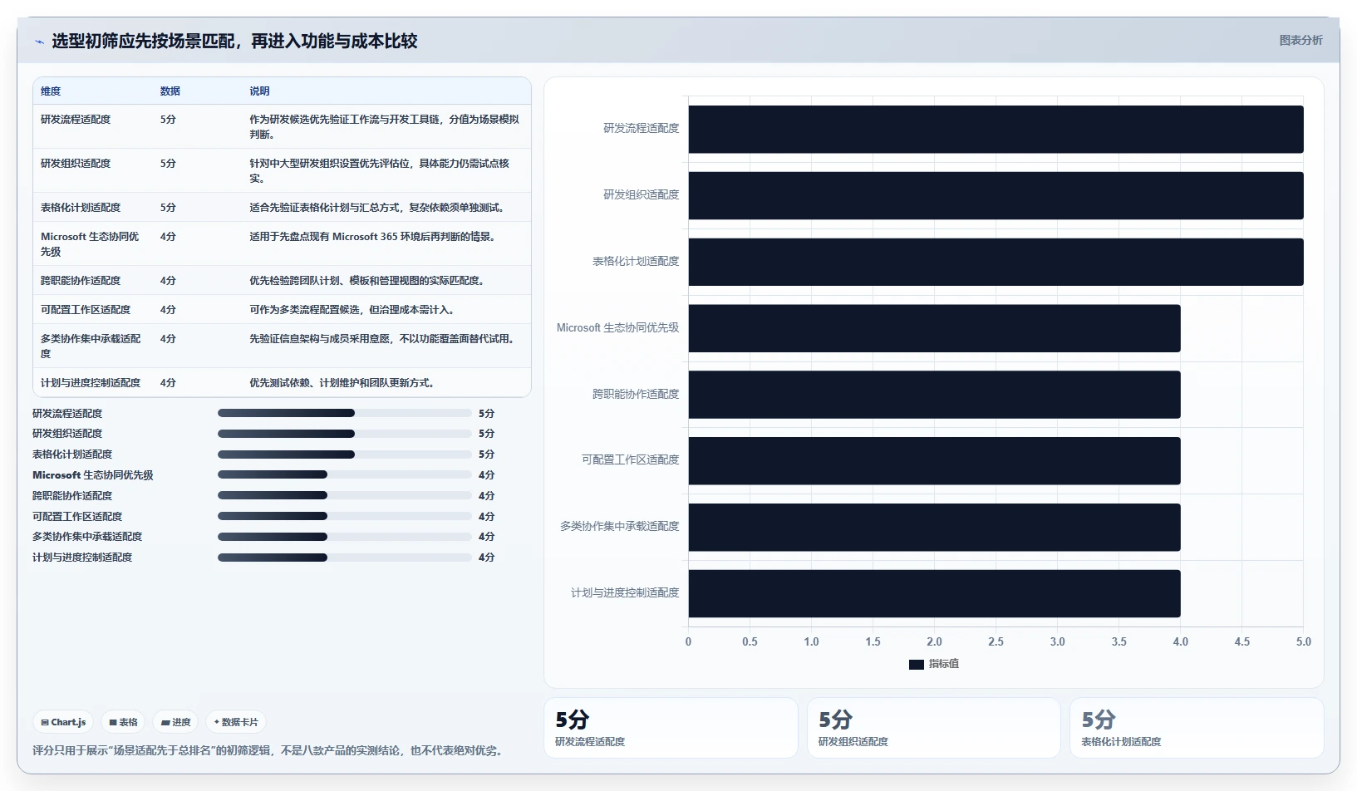Select the 跨职能协作适配度 table cell
The image size is (1357, 791).
[81, 281]
